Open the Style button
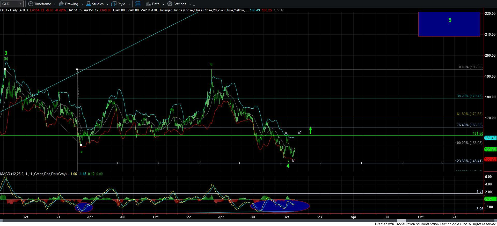 118,4
